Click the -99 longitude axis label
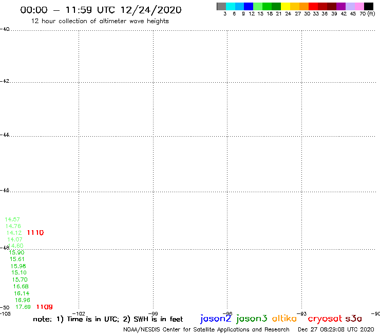Image resolution: width=380 pixels, height=334 pixels. coord(153,313)
